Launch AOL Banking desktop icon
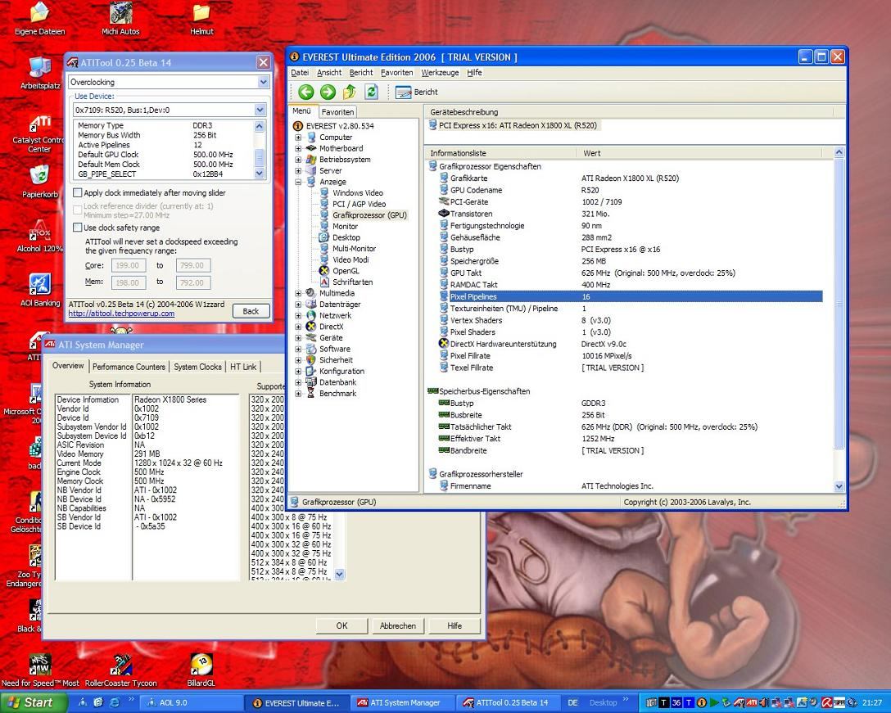 pyautogui.click(x=40, y=291)
